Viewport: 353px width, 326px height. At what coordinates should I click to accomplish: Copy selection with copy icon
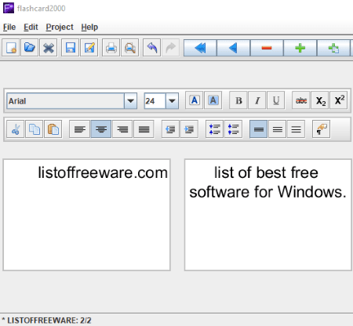pyautogui.click(x=35, y=129)
